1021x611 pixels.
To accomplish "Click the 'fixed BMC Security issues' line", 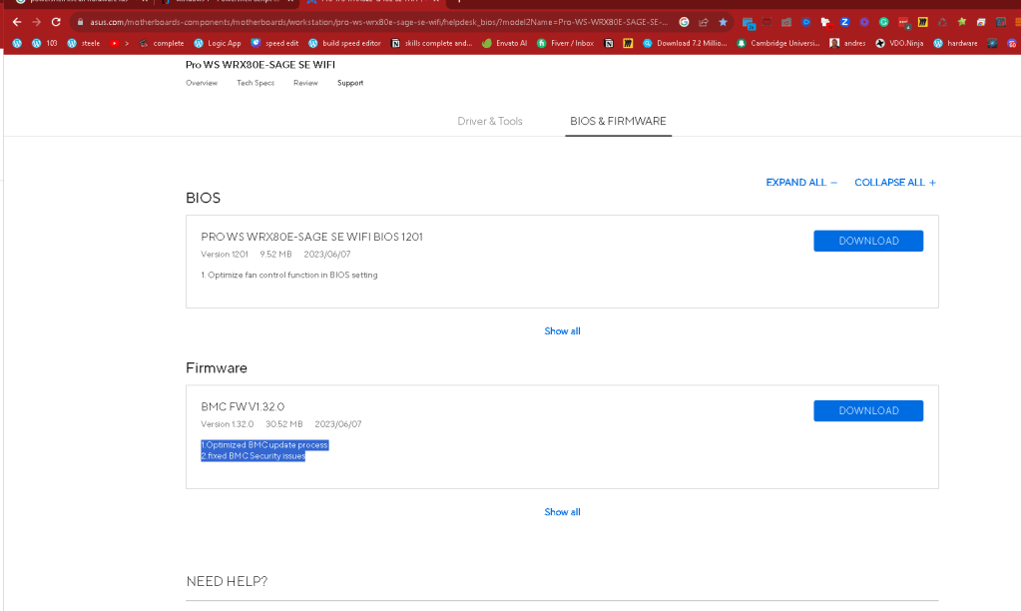I will [x=253, y=456].
